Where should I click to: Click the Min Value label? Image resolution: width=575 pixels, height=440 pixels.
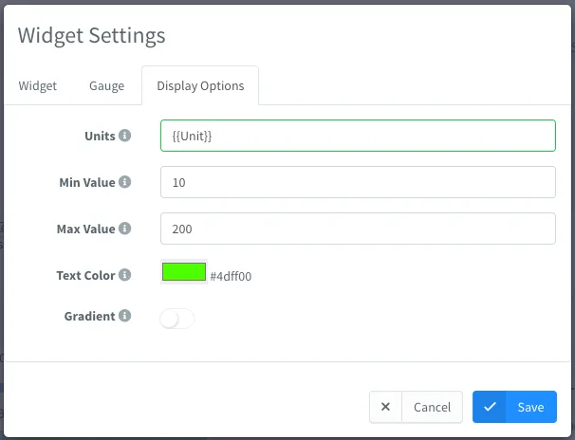pos(87,182)
